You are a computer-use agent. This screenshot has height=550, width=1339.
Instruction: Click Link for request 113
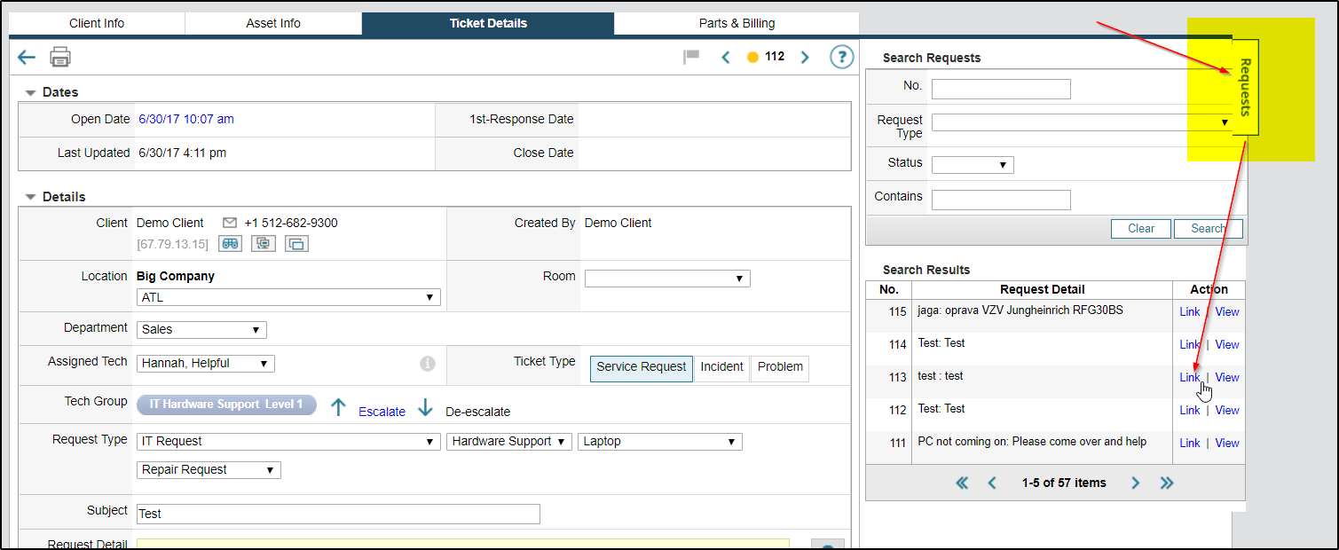1190,378
